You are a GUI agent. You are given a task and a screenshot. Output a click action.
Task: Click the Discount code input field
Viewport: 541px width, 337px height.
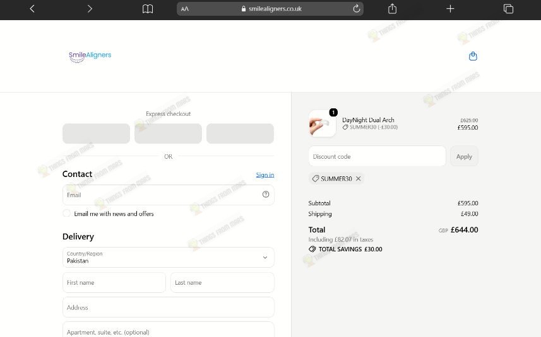[377, 156]
